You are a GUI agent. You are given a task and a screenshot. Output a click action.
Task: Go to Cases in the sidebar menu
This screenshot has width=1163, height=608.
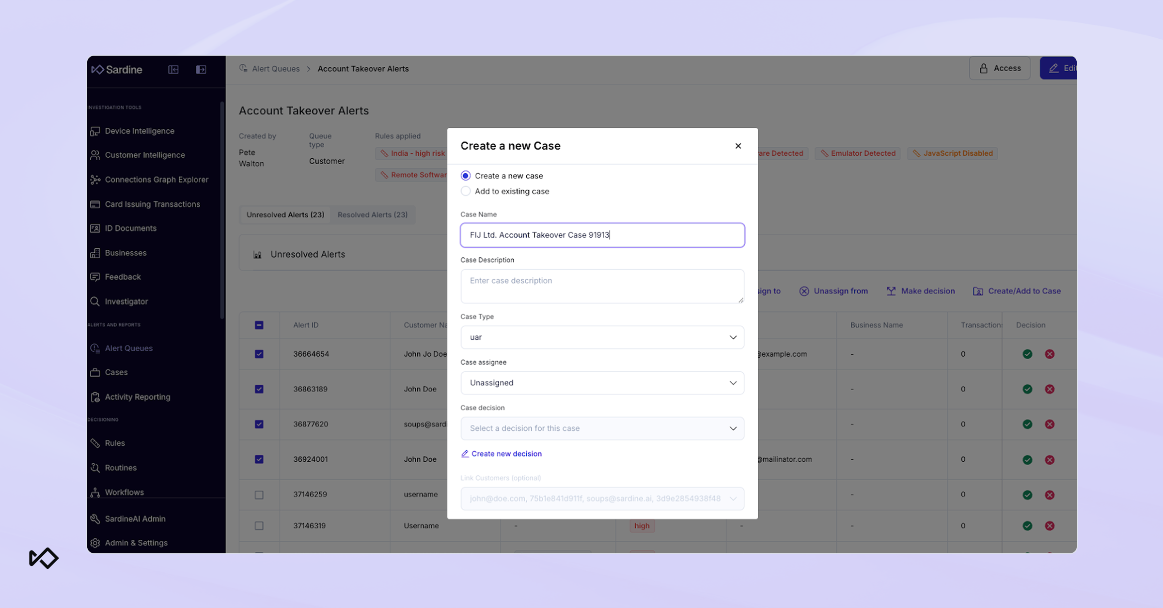pos(116,372)
